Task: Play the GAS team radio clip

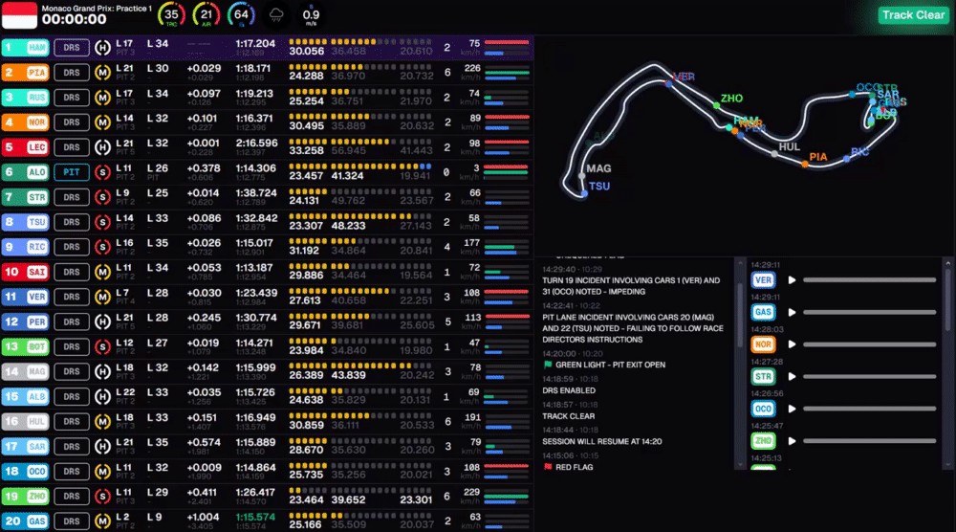Action: 792,312
